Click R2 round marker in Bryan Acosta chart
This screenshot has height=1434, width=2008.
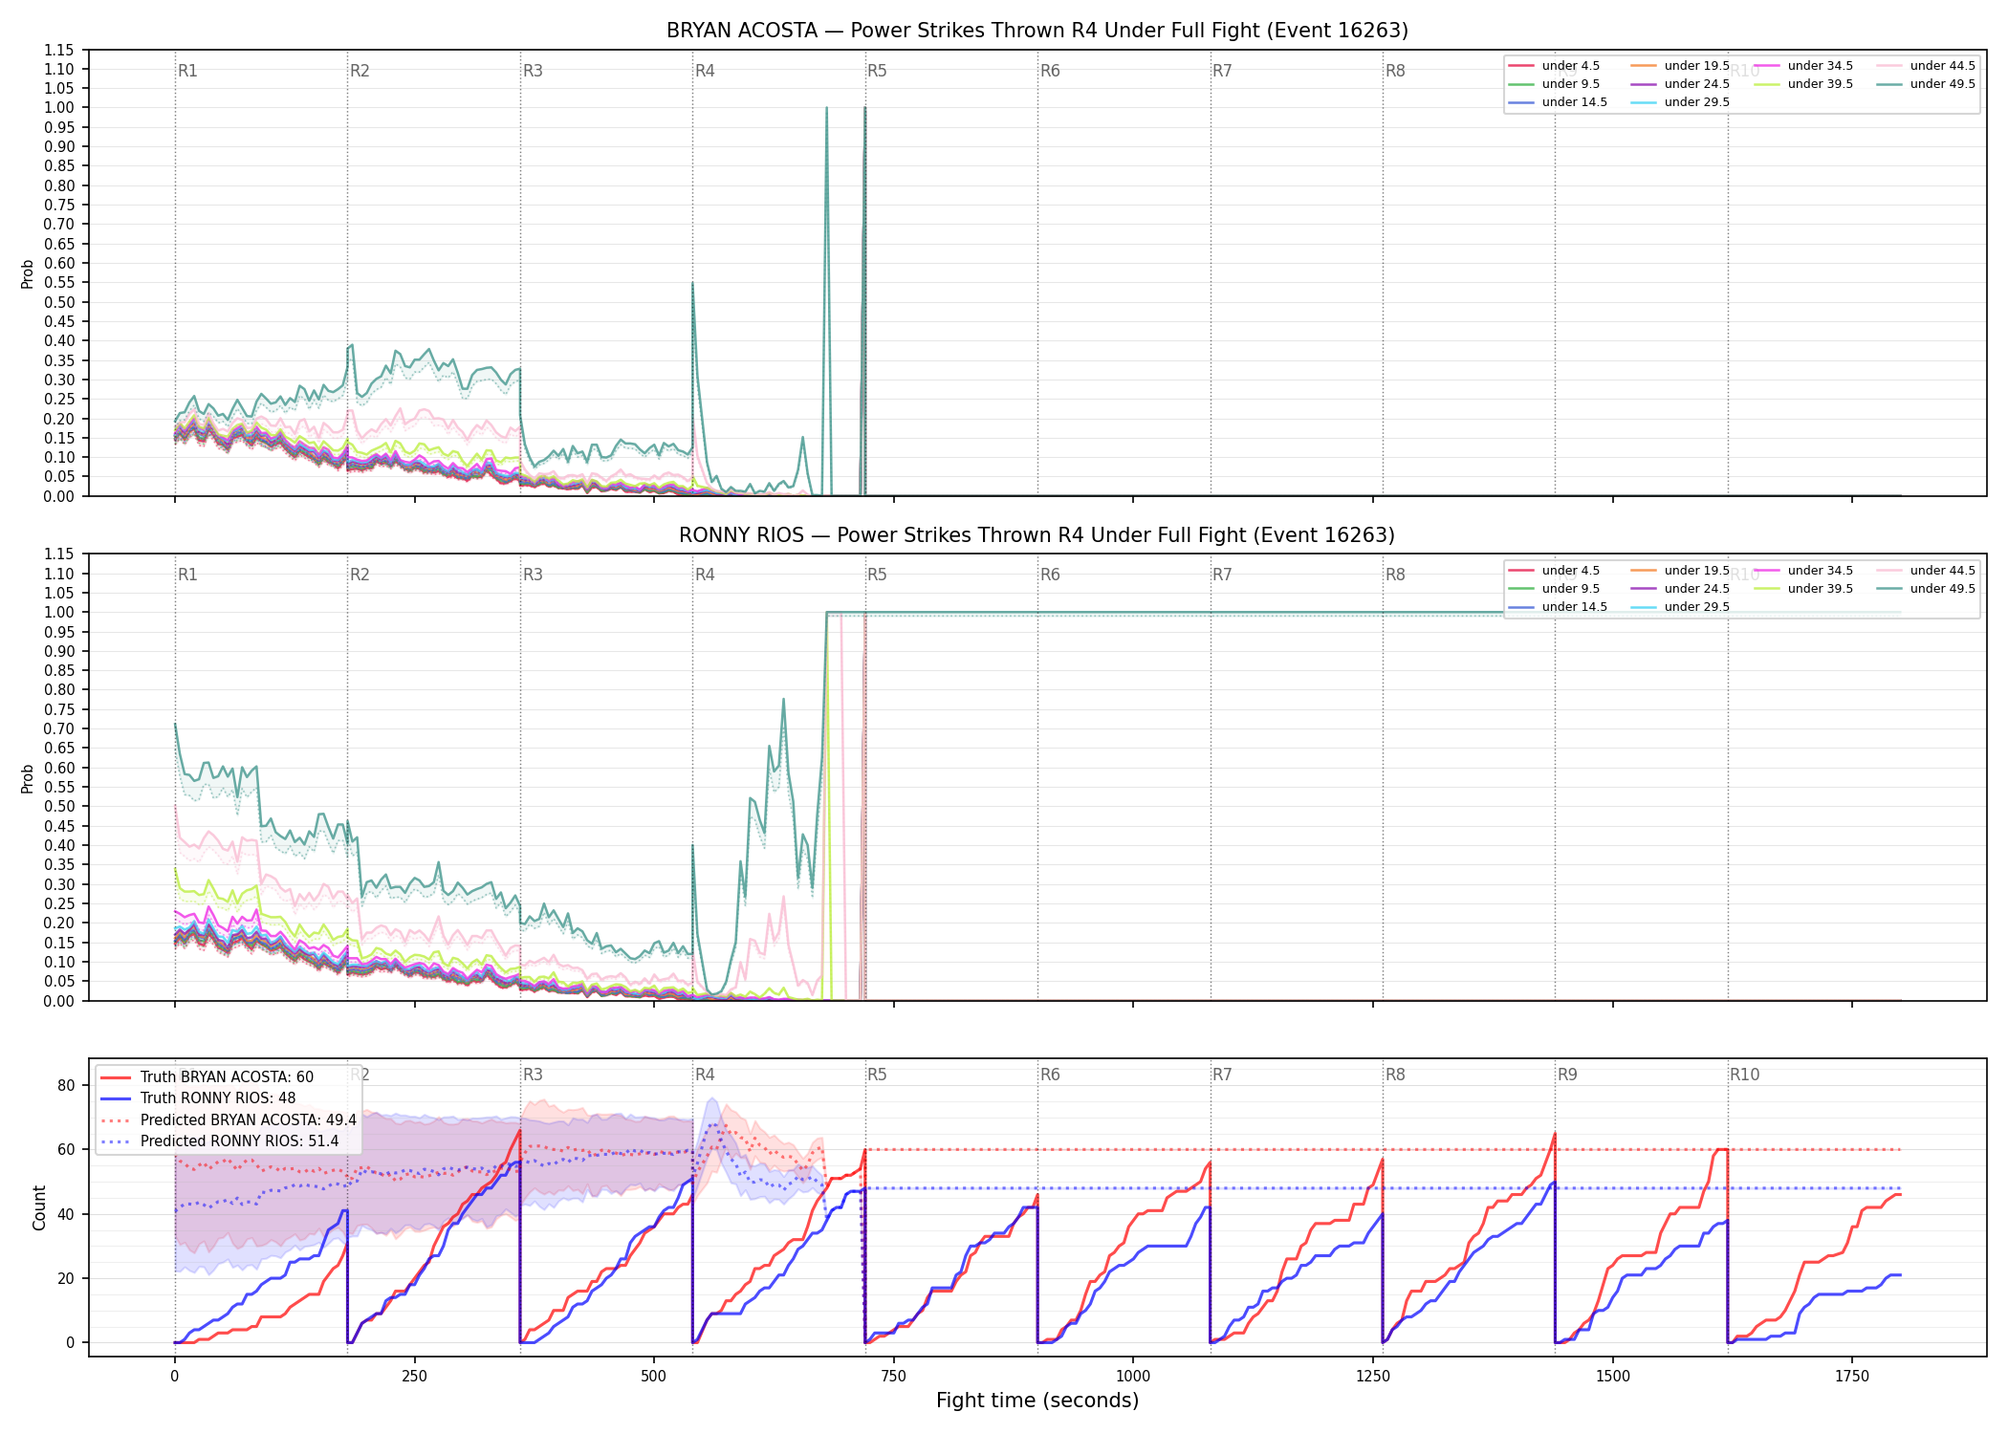360,71
